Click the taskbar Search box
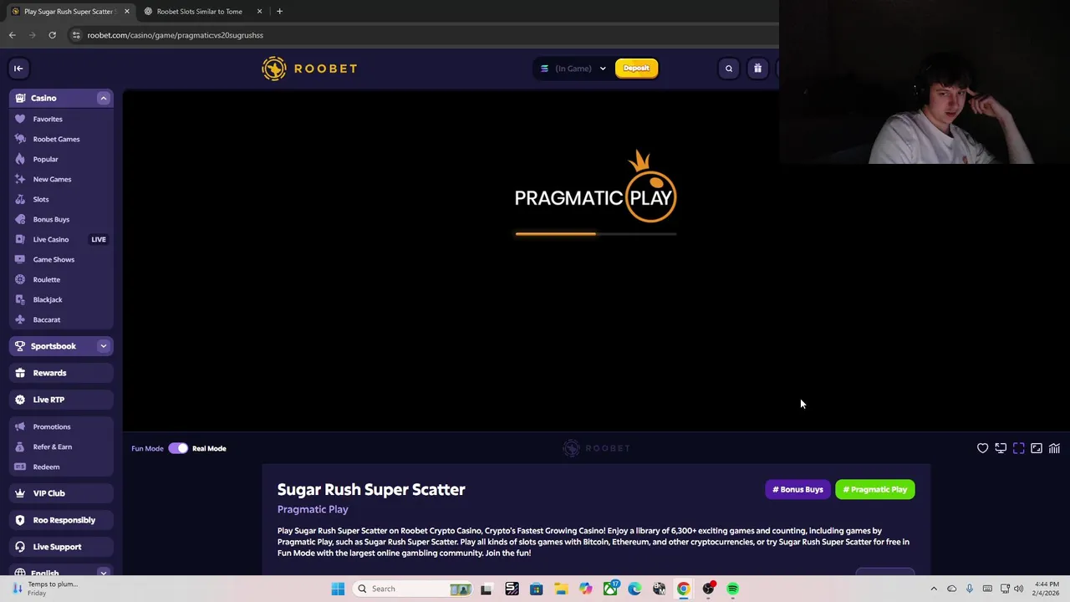Viewport: 1070px width, 602px height. [414, 589]
